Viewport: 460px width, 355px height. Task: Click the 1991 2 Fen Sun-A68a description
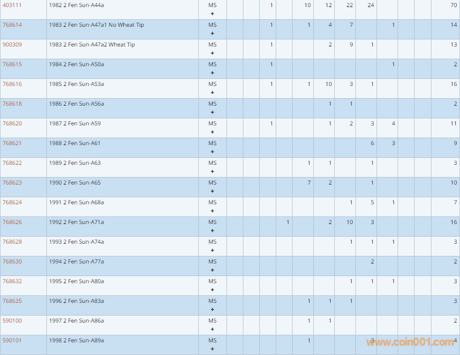(x=76, y=202)
